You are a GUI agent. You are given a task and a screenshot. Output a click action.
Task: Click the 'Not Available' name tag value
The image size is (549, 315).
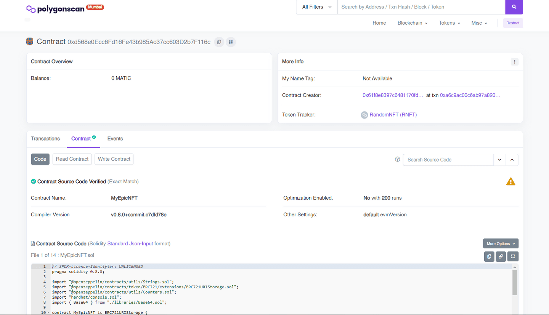[377, 78]
